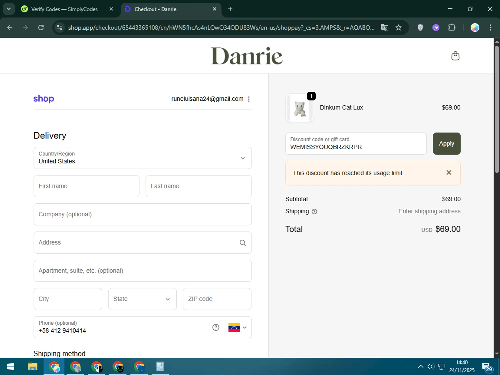
Task: Expand the State dropdown
Action: coord(142,299)
